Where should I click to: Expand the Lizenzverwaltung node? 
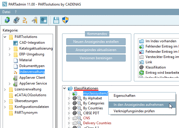[5, 90]
